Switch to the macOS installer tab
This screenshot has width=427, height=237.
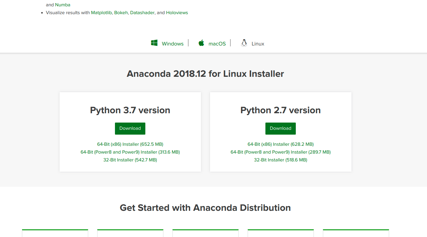[217, 44]
